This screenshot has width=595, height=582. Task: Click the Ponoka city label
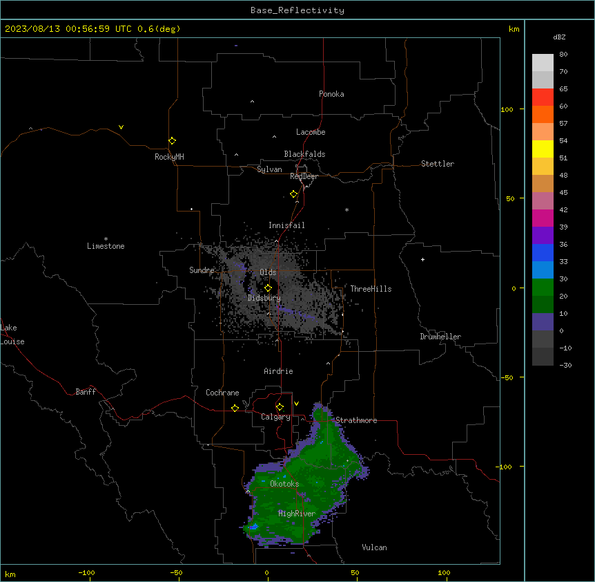click(331, 94)
